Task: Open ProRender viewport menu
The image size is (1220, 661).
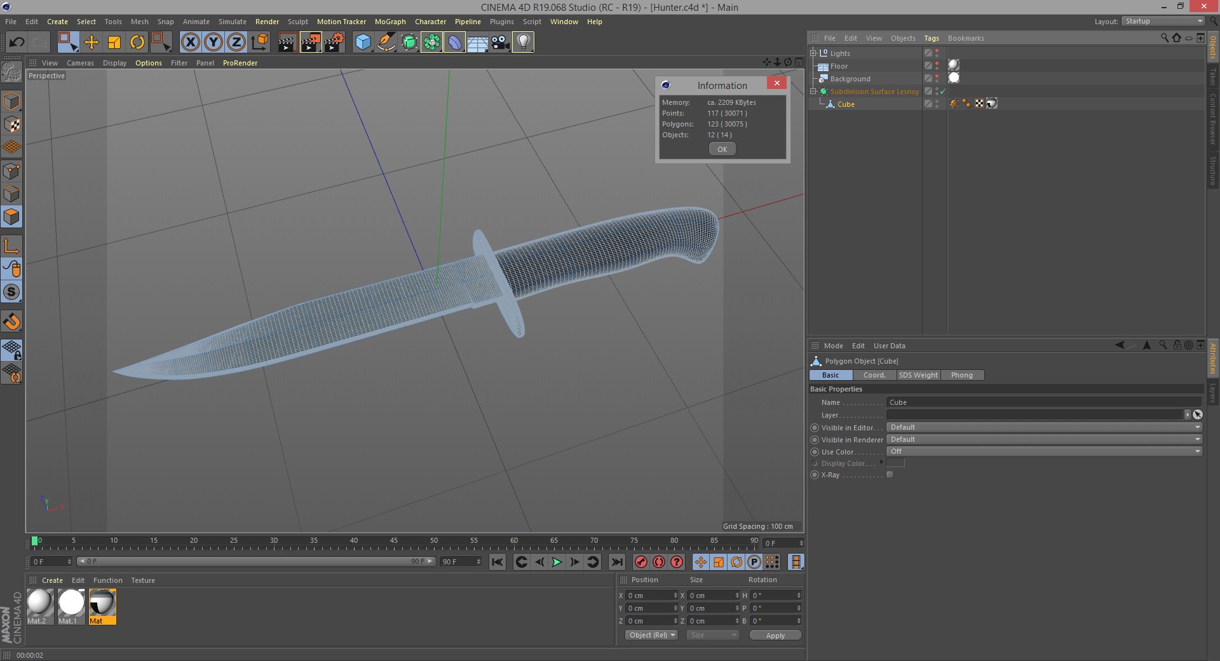Action: coord(240,63)
